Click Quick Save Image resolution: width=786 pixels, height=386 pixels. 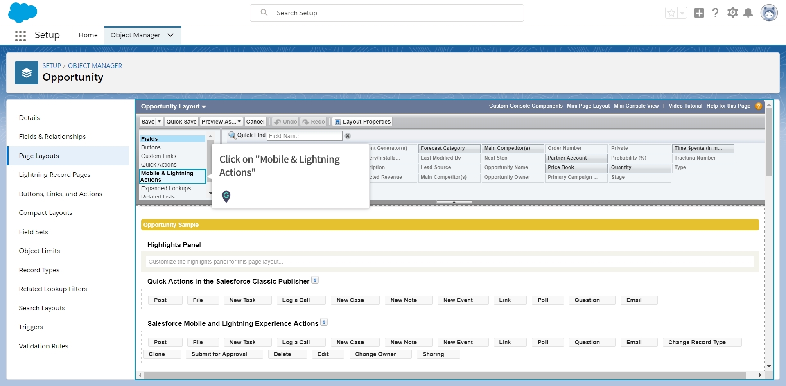click(x=181, y=122)
